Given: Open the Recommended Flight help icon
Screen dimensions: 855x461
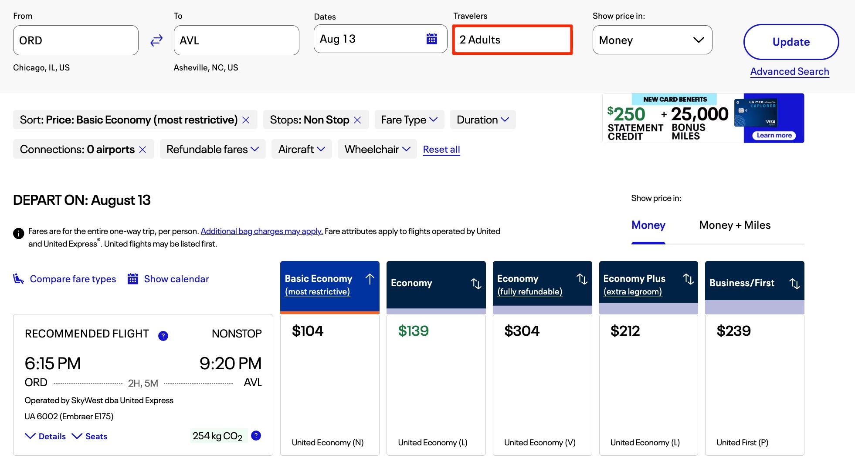Looking at the screenshot, I should click(163, 336).
